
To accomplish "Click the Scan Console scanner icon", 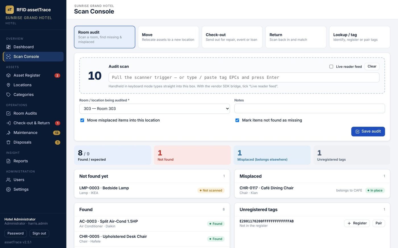I will [x=8, y=57].
